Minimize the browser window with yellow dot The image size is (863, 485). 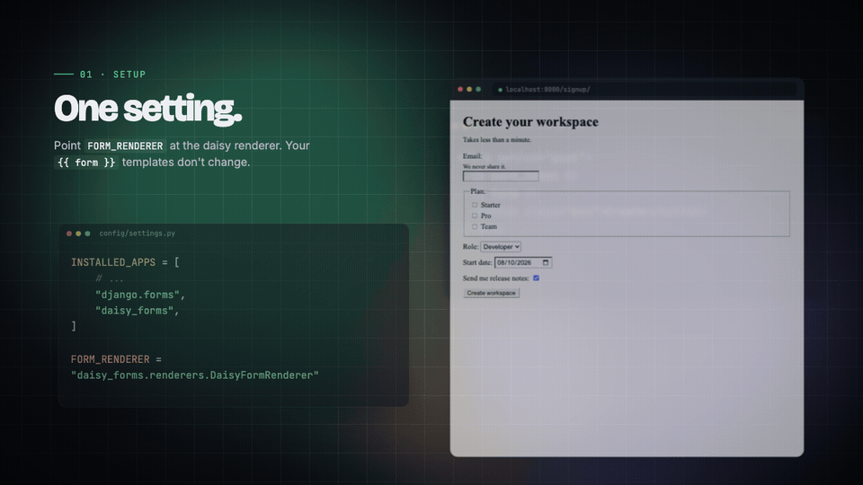tap(469, 89)
